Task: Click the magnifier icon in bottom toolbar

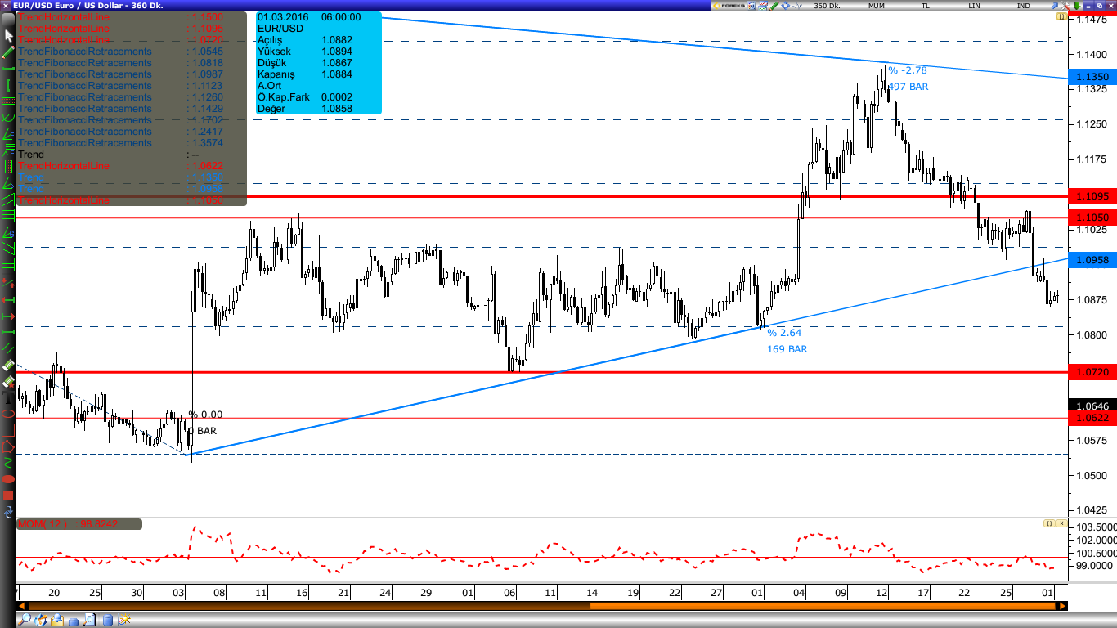Action: point(25,620)
